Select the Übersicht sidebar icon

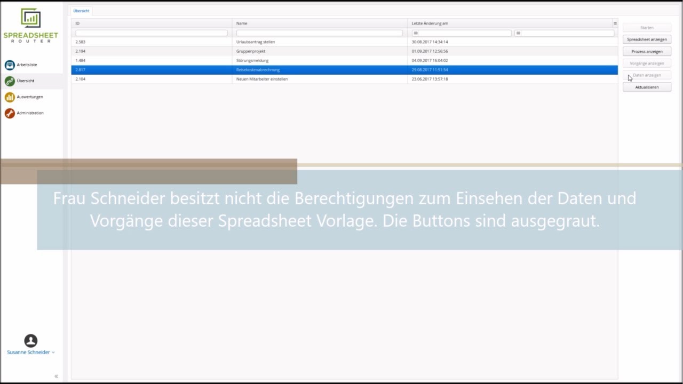point(10,81)
